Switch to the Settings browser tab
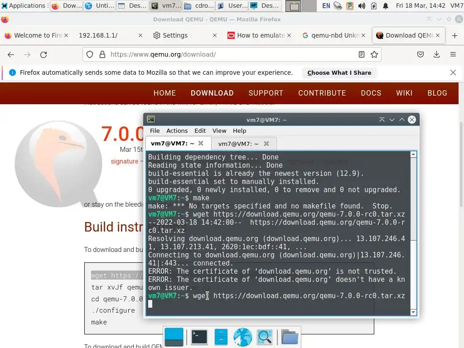This screenshot has width=464, height=348. (x=175, y=35)
